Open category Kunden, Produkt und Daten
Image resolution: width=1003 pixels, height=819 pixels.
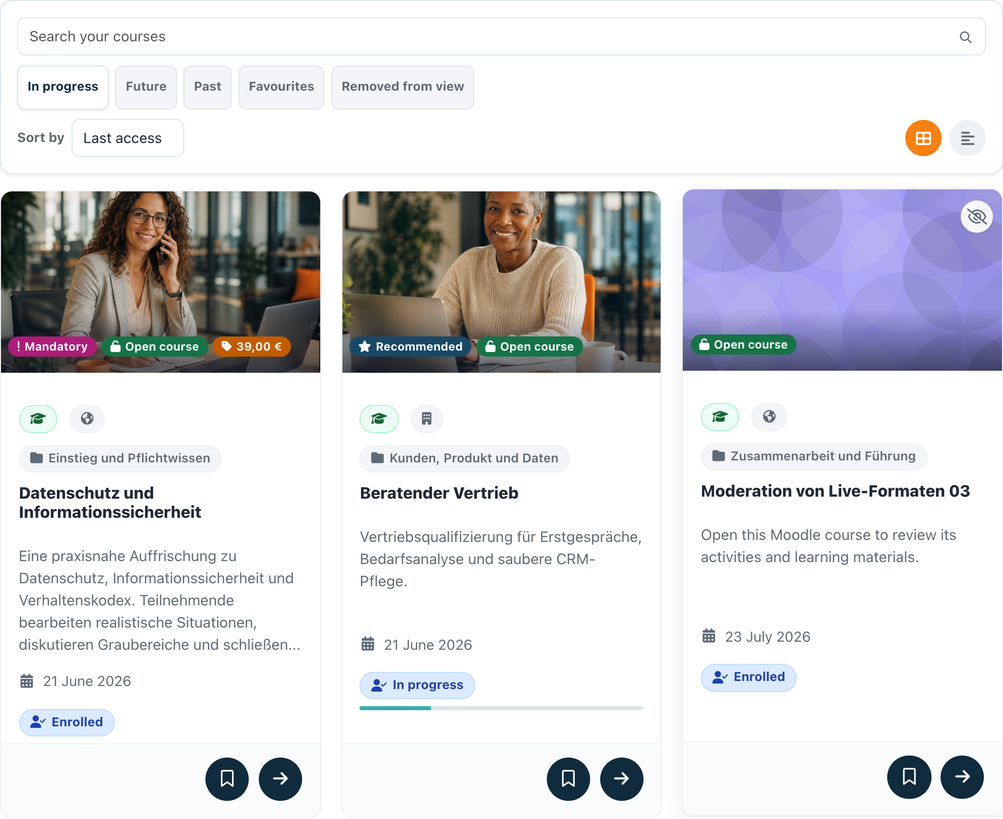pos(465,458)
